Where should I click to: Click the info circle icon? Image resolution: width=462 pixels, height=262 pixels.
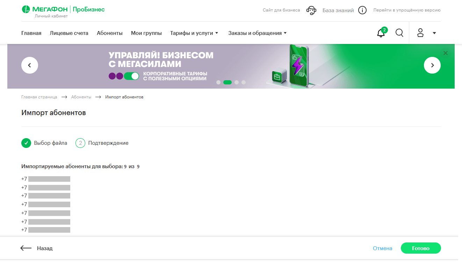pyautogui.click(x=362, y=10)
